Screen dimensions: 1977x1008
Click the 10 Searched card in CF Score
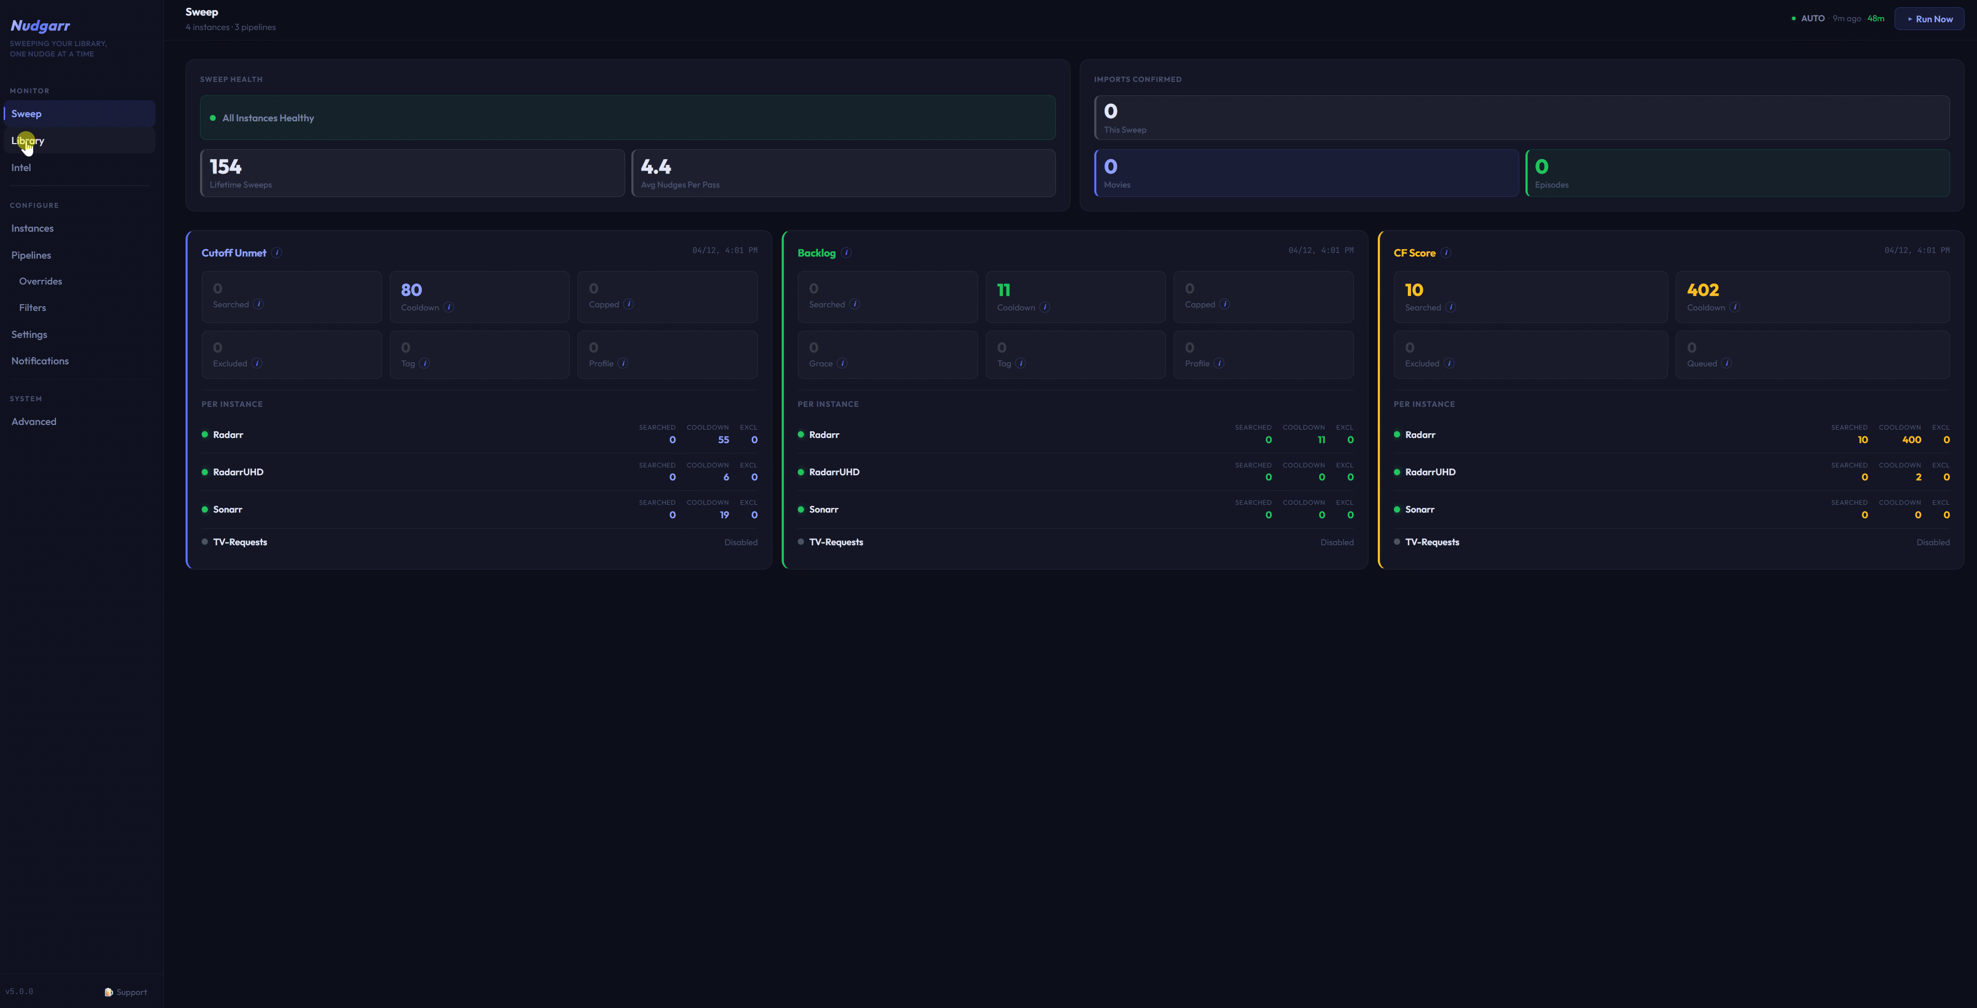(x=1530, y=297)
